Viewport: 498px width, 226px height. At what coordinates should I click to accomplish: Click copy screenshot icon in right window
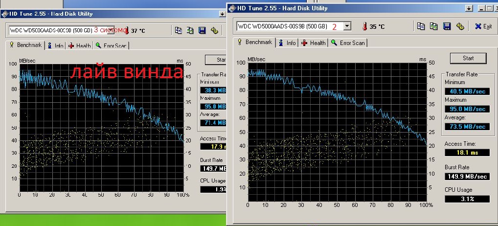point(433,26)
